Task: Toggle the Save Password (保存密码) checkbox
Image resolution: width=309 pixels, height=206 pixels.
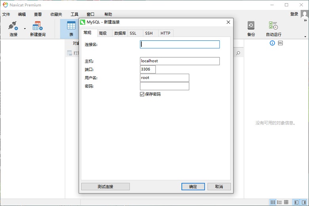Action: pos(142,94)
